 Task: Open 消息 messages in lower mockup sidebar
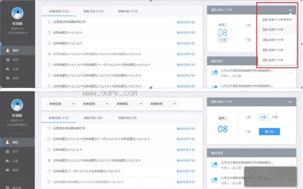tap(17, 170)
